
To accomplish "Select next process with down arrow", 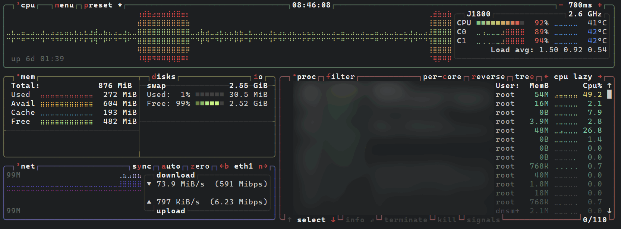I will (x=333, y=220).
